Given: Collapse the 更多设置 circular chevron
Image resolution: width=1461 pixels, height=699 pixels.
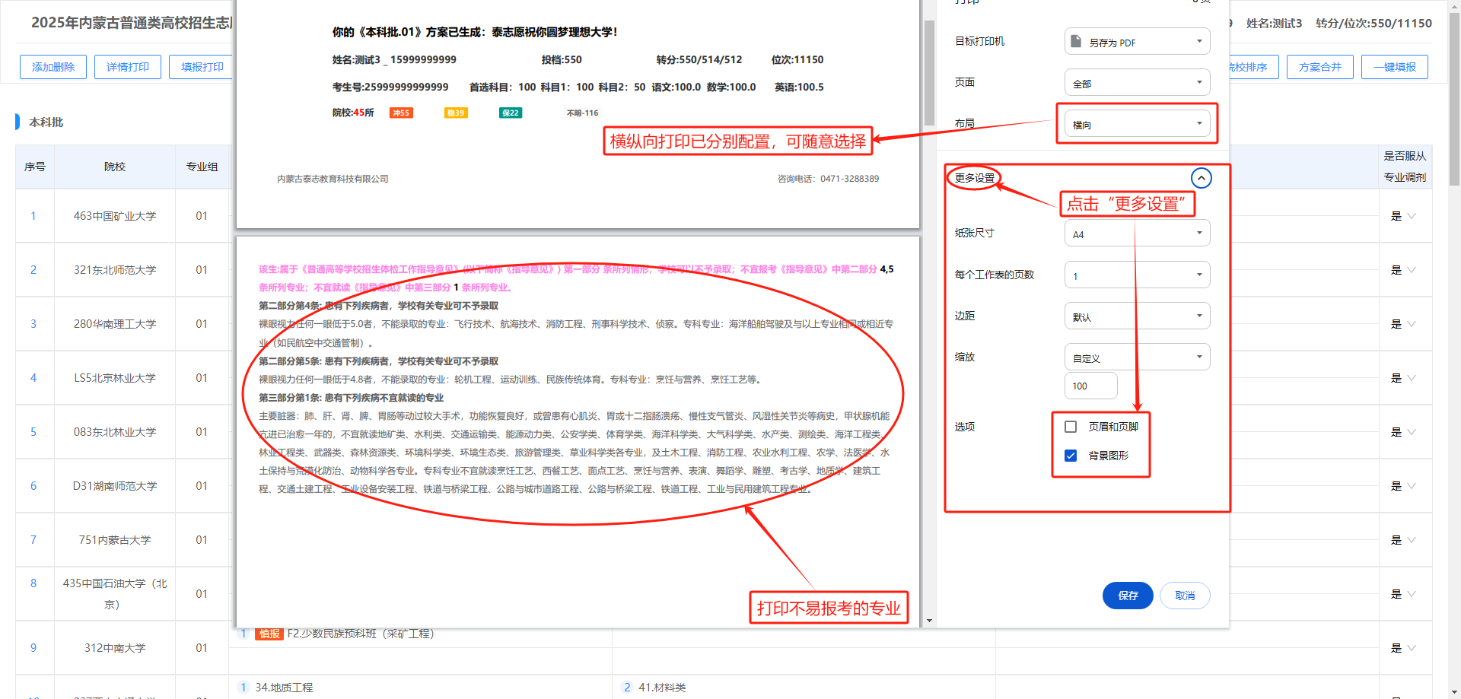Looking at the screenshot, I should coord(1200,178).
